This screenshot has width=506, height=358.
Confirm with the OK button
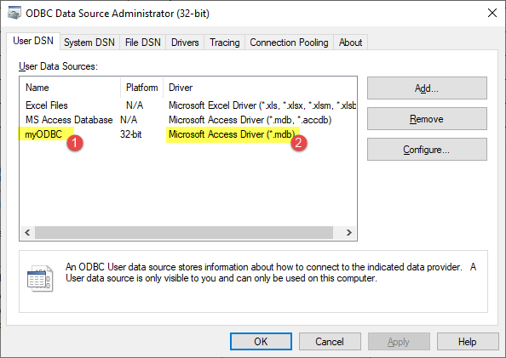coord(261,342)
